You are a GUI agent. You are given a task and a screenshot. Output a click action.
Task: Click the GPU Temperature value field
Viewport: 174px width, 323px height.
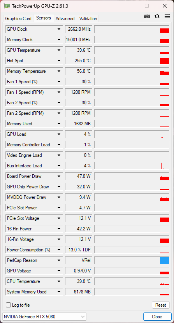coord(79,50)
